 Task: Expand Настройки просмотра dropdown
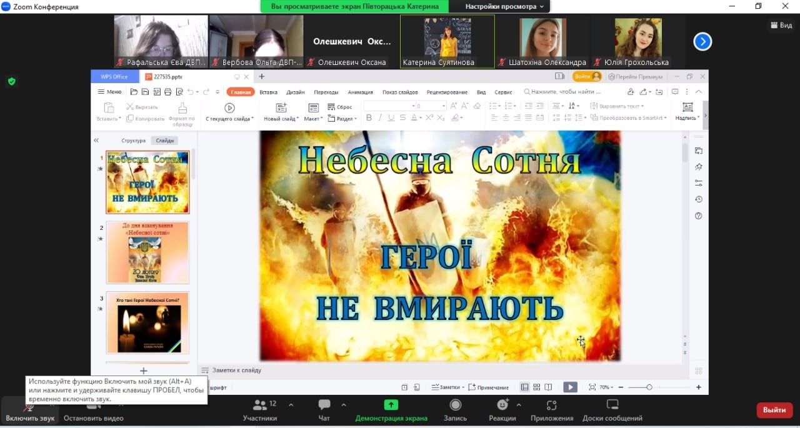[504, 6]
